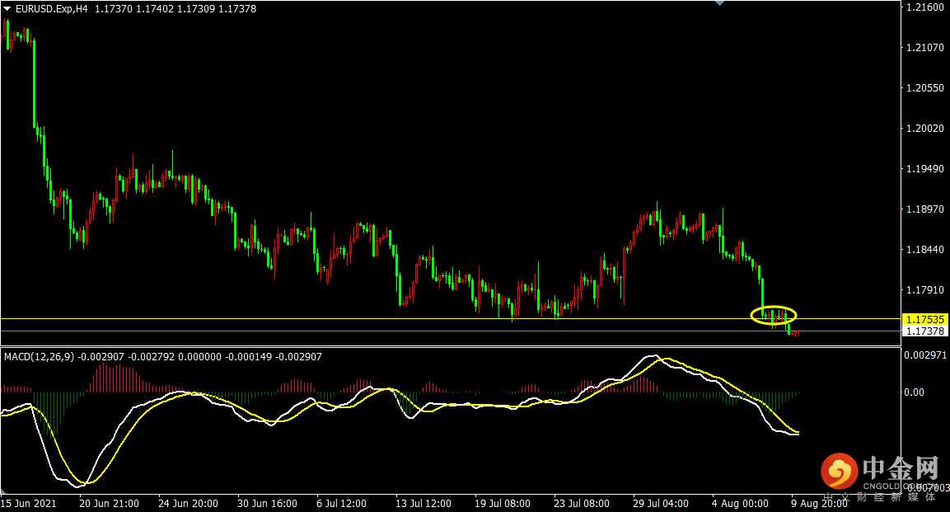Click the MACD(12,26,9) indicator label
Screen dimensions: 950x512
pos(39,357)
